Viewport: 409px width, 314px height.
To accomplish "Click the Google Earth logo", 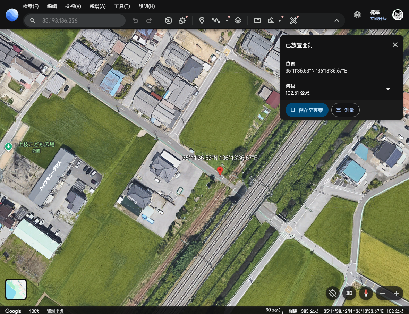I will (12, 15).
